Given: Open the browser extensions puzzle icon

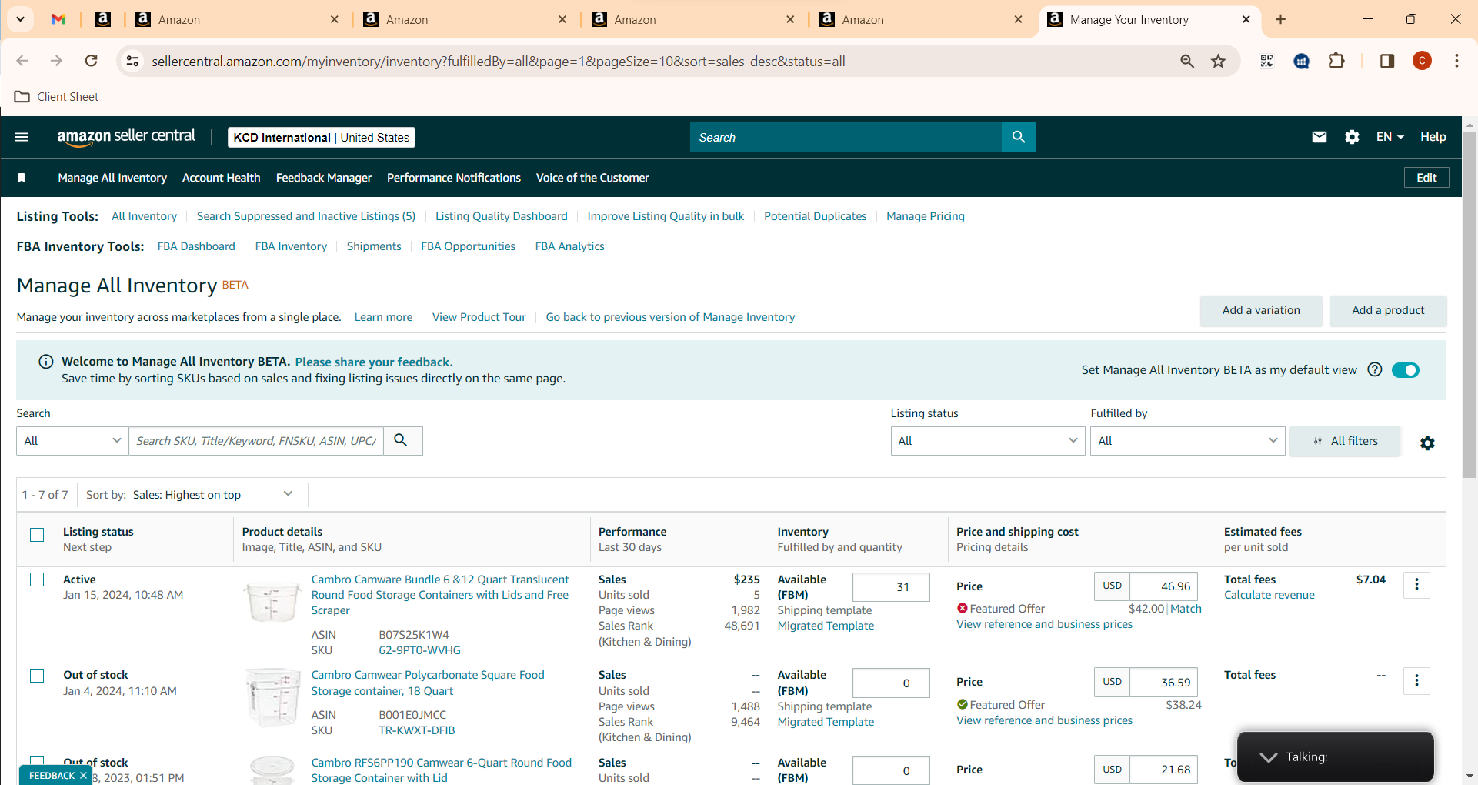Looking at the screenshot, I should pos(1336,61).
